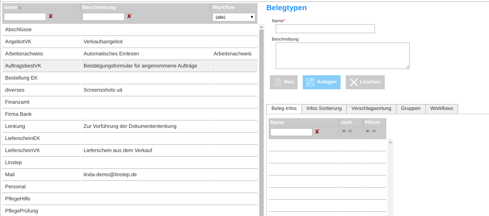Clear the Beschreibung filter with red X

pos(129,16)
